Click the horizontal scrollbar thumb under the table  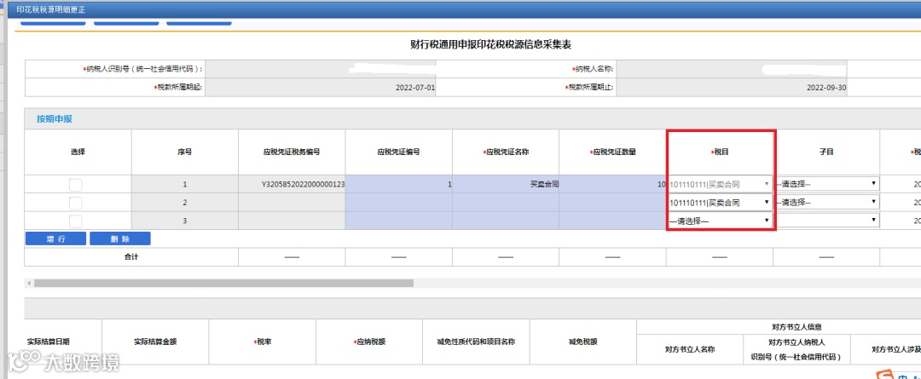tap(223, 283)
